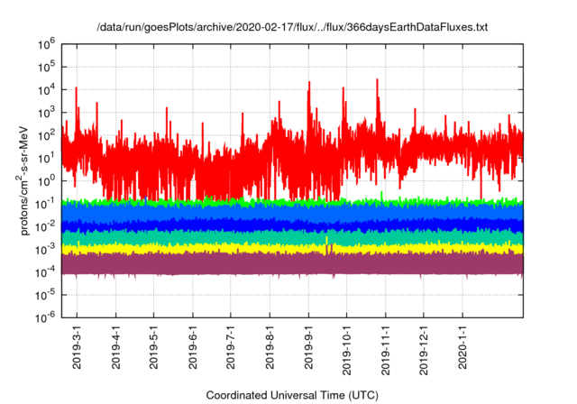This screenshot has height=404, width=577.
Task: Click the y-axis tick label 10^1
Action: [x=46, y=158]
